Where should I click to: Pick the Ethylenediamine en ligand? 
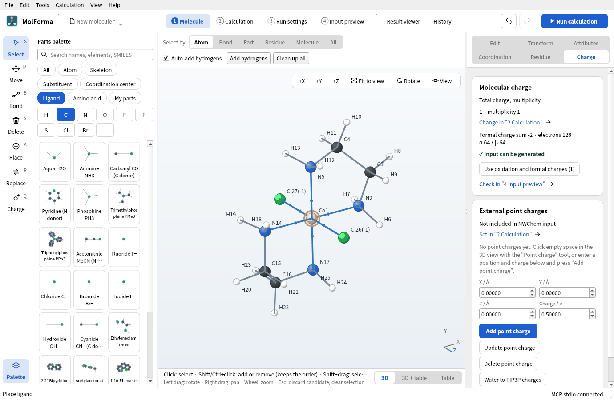(x=124, y=332)
